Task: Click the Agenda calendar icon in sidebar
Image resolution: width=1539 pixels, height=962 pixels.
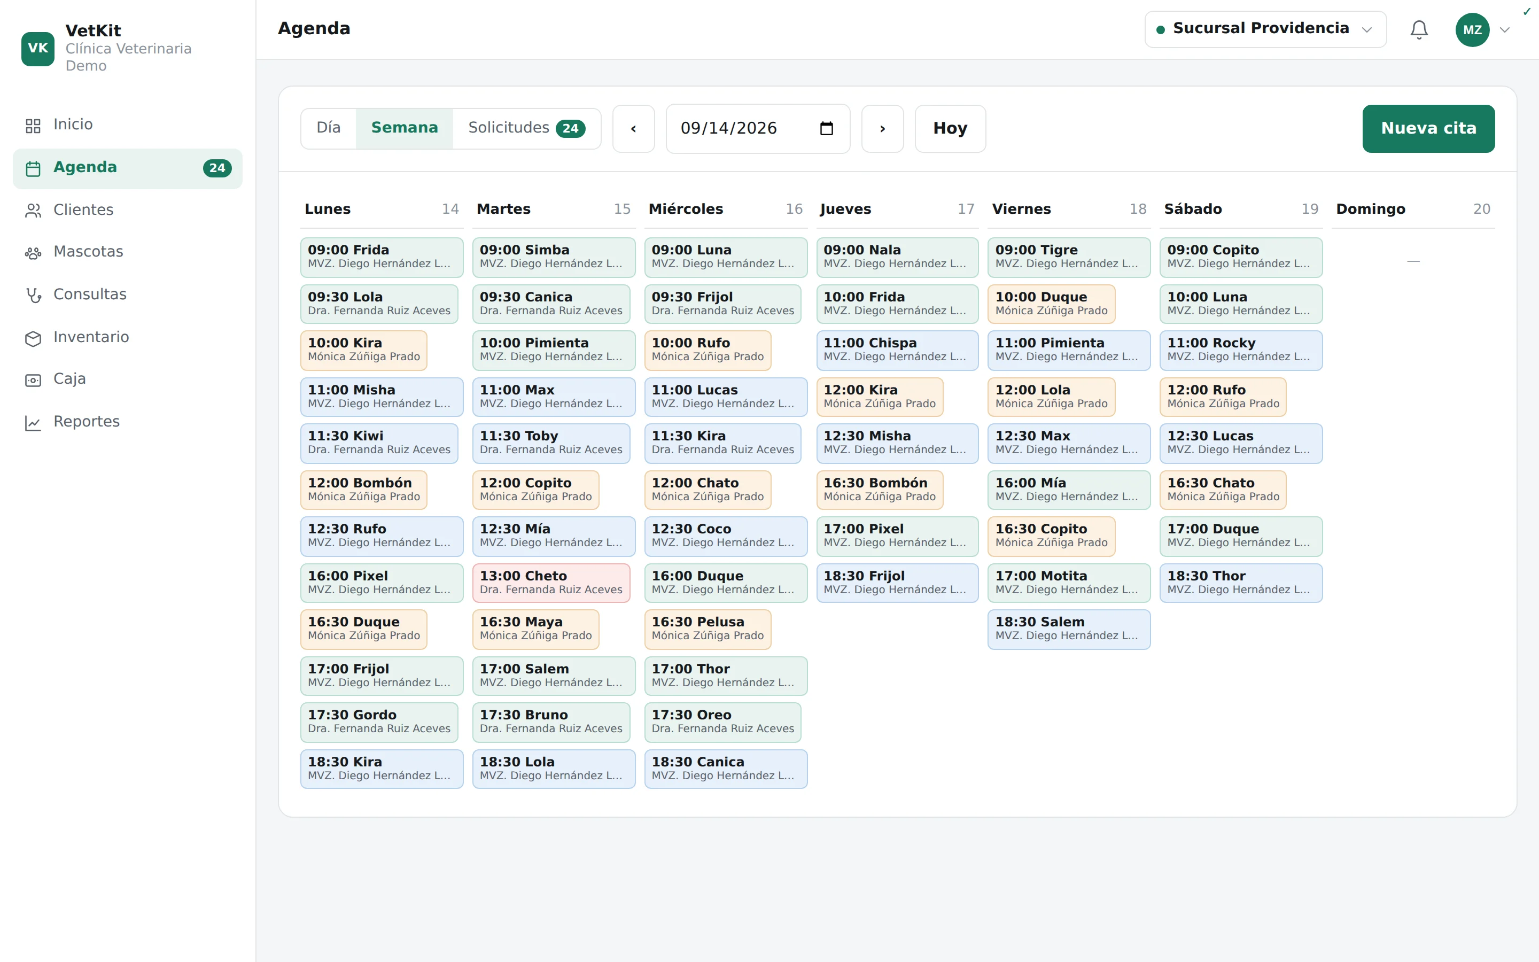Action: coord(33,168)
